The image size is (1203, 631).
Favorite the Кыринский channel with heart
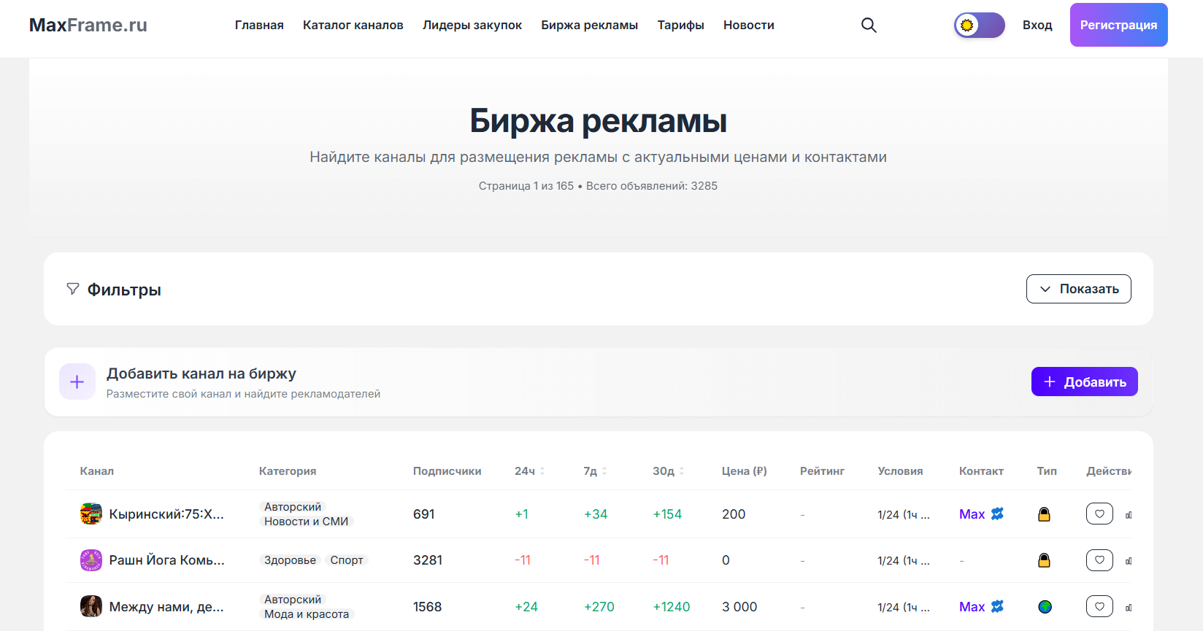coord(1099,514)
